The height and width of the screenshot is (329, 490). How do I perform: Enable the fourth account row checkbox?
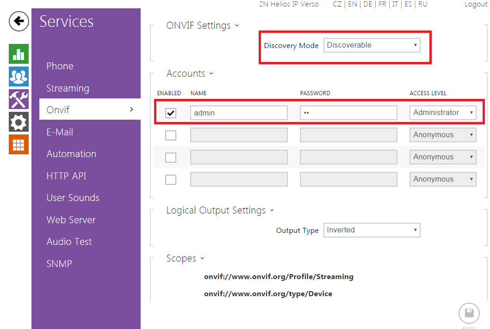click(171, 179)
